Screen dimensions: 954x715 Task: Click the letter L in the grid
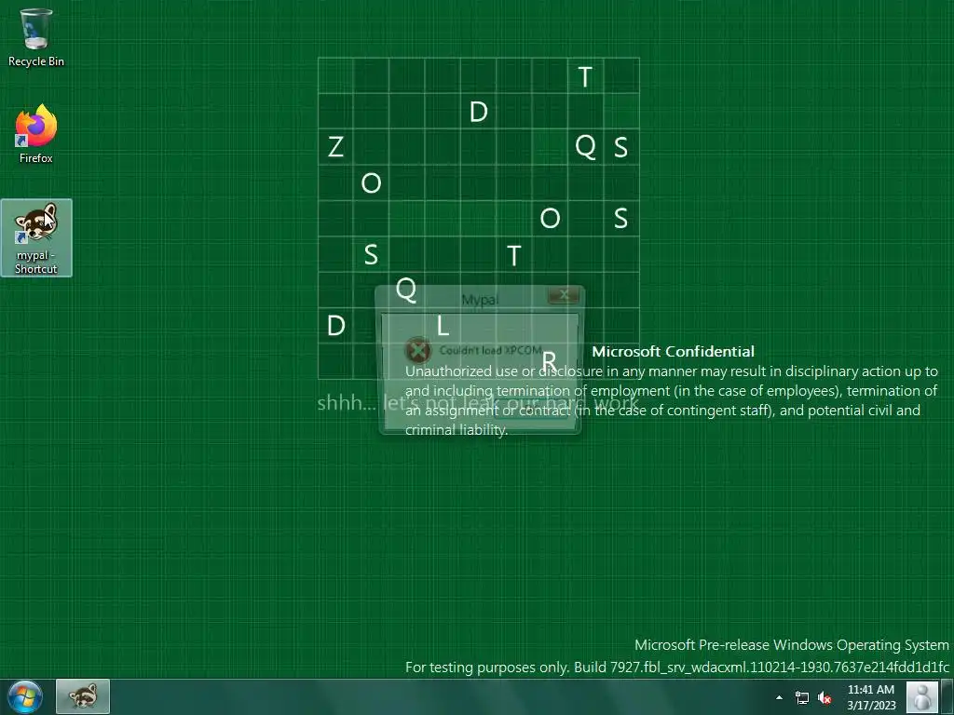point(443,327)
